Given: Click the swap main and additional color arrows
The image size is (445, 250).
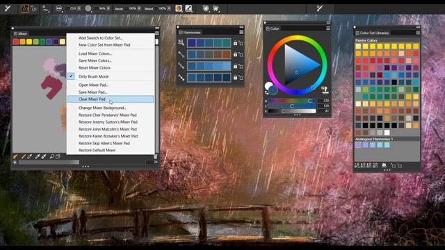Looking at the screenshot, I should click(x=266, y=92).
